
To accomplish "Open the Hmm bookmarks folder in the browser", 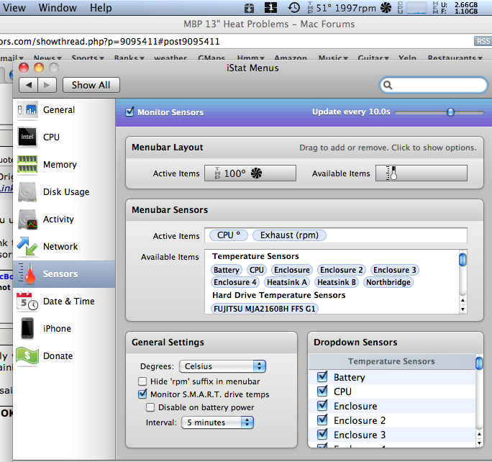I will click(251, 58).
